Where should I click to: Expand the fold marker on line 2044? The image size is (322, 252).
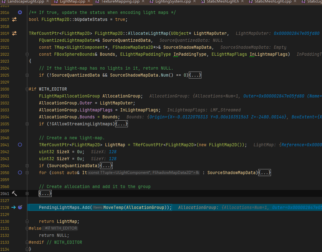tap(27, 166)
